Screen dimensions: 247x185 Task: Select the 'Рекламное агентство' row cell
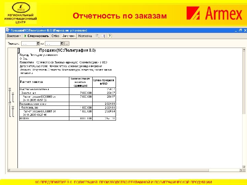tap(44, 104)
